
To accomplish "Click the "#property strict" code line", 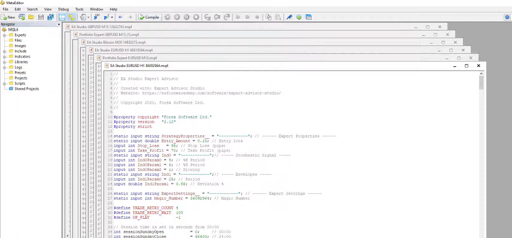I will coord(133,126).
